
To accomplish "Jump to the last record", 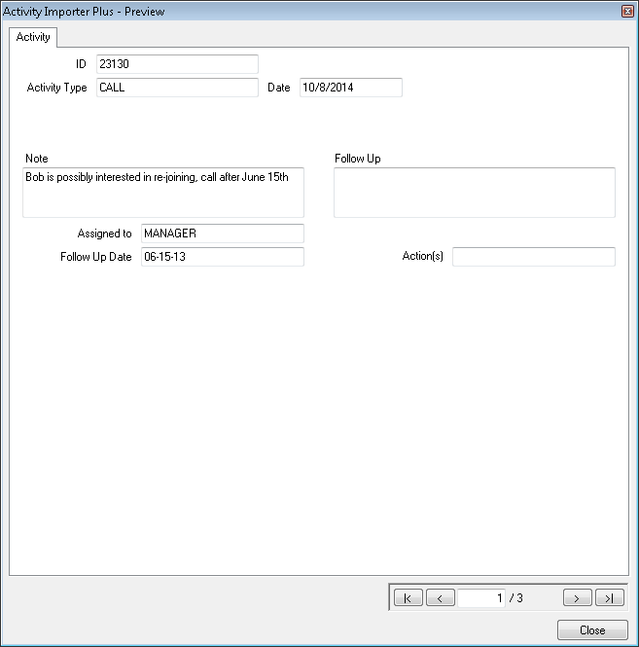I will point(609,598).
